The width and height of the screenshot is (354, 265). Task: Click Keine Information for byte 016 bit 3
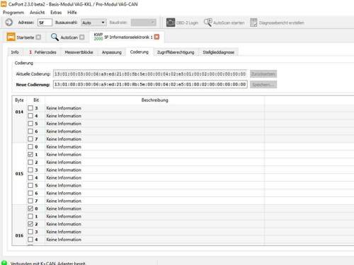(x=64, y=232)
